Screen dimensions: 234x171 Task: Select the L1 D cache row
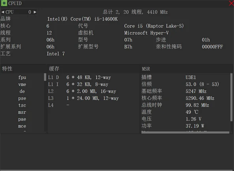[79, 77]
